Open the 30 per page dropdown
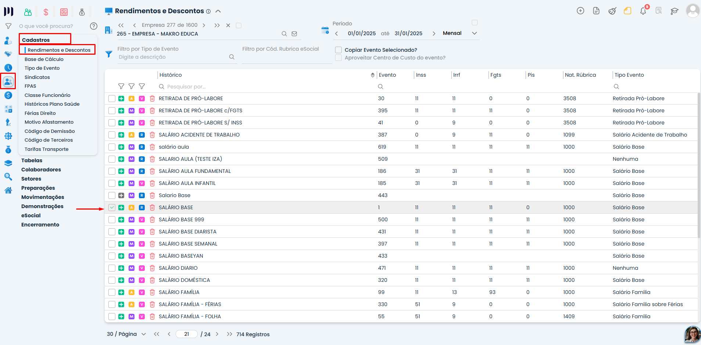 (126, 334)
